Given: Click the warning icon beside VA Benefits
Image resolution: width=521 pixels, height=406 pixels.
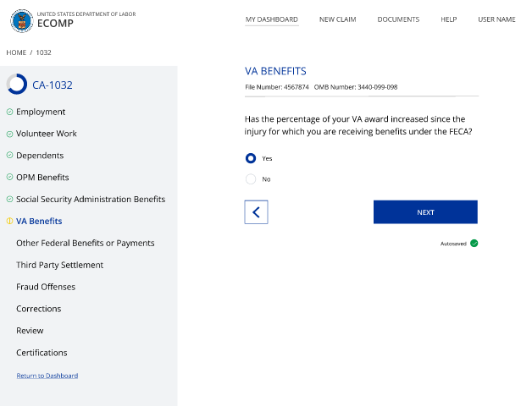Looking at the screenshot, I should coord(9,222).
